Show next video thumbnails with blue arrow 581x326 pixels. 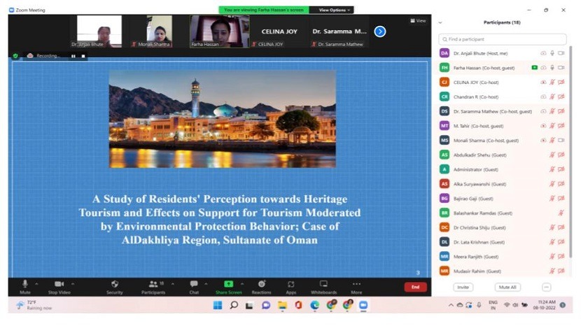[x=380, y=31]
